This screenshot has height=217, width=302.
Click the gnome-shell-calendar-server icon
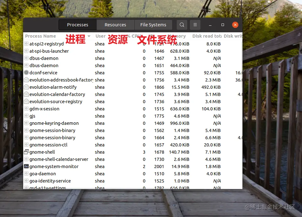pyautogui.click(x=26, y=159)
